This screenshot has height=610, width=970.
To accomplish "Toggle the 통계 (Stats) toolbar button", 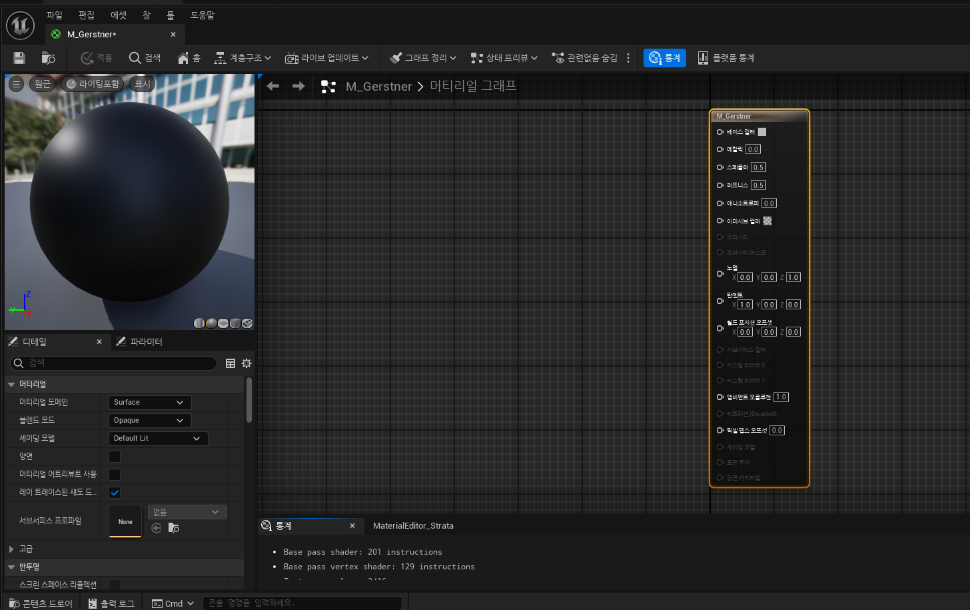I will click(x=665, y=58).
